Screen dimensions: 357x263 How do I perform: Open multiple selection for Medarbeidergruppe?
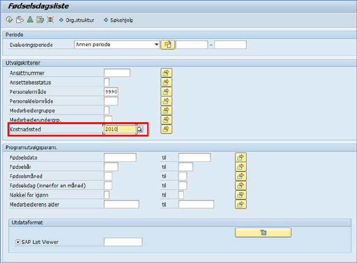(x=166, y=110)
